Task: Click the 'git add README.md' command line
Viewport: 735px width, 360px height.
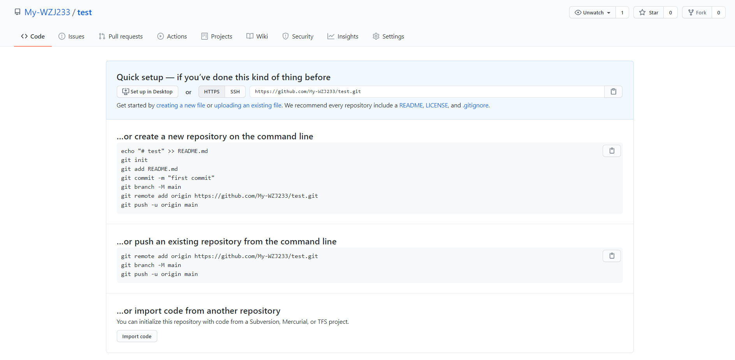Action: 149,169
